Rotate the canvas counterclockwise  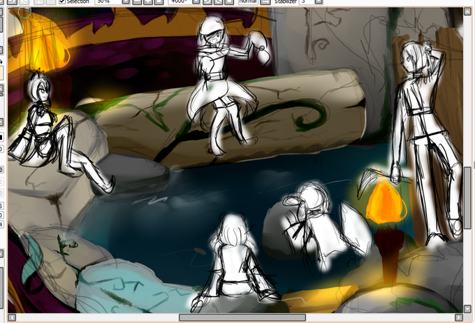(207, 1)
